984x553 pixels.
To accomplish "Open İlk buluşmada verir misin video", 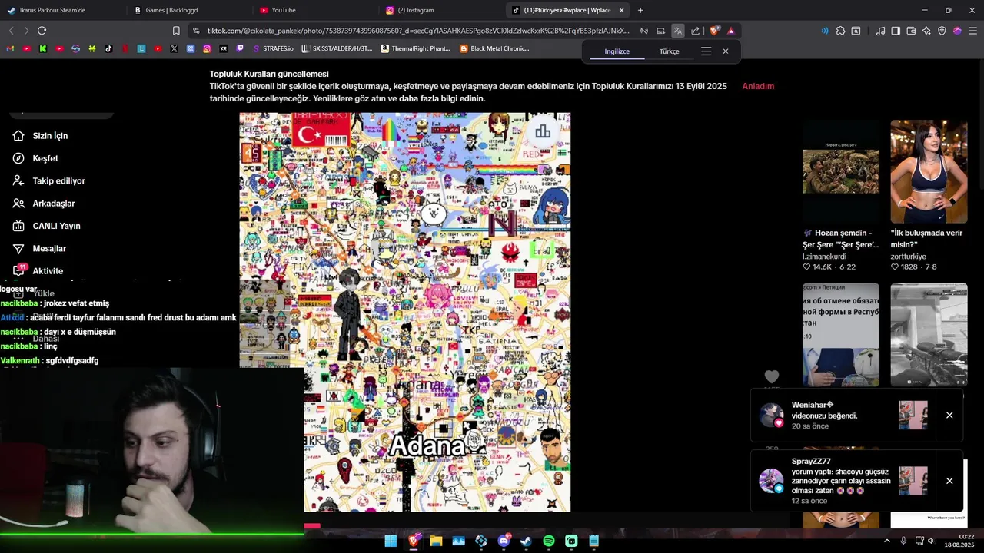I will pos(929,171).
